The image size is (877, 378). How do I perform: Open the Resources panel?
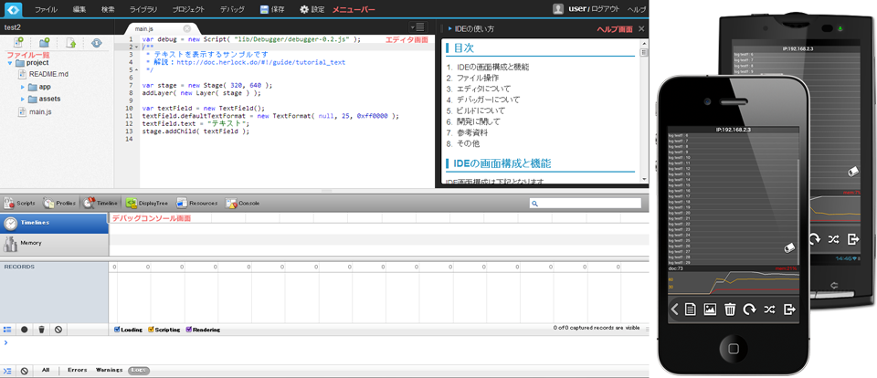tap(197, 203)
